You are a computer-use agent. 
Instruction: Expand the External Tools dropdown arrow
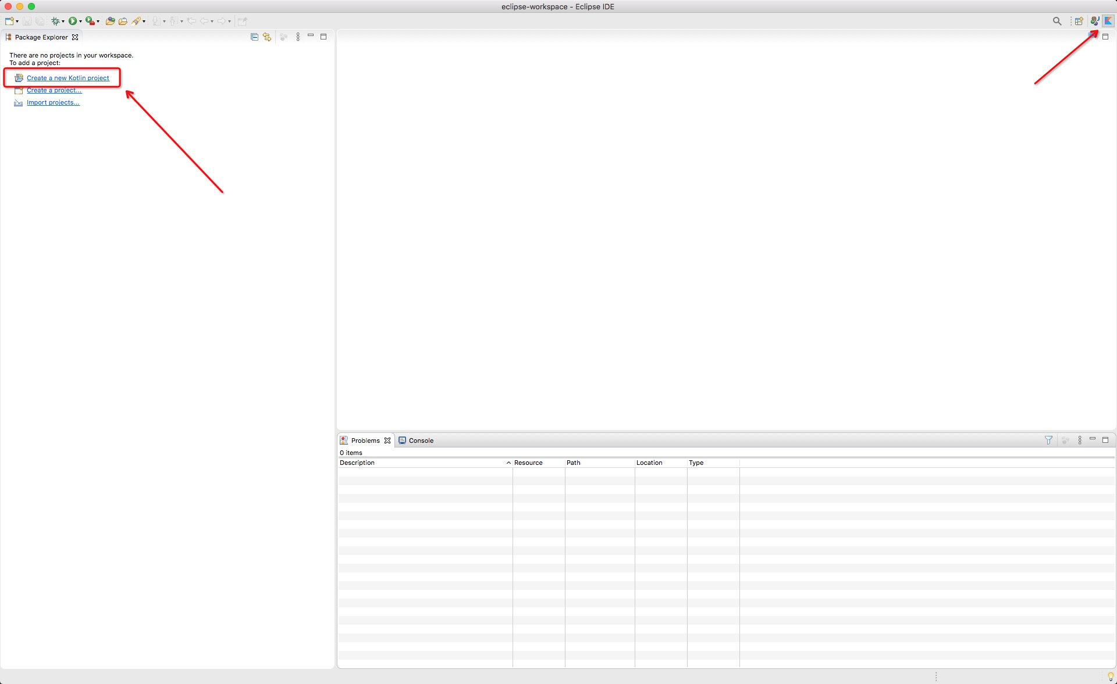98,22
